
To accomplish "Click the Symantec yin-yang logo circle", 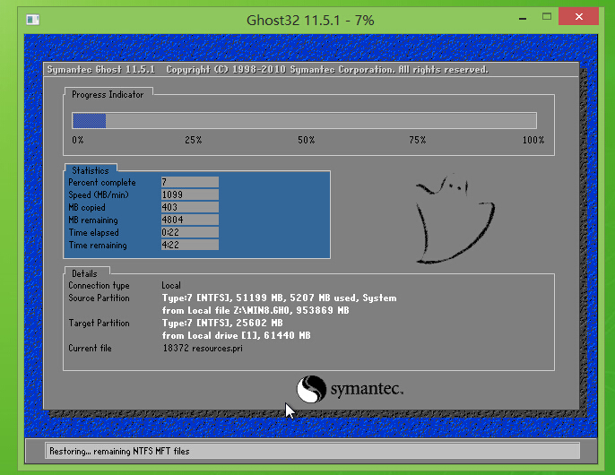I will [312, 389].
